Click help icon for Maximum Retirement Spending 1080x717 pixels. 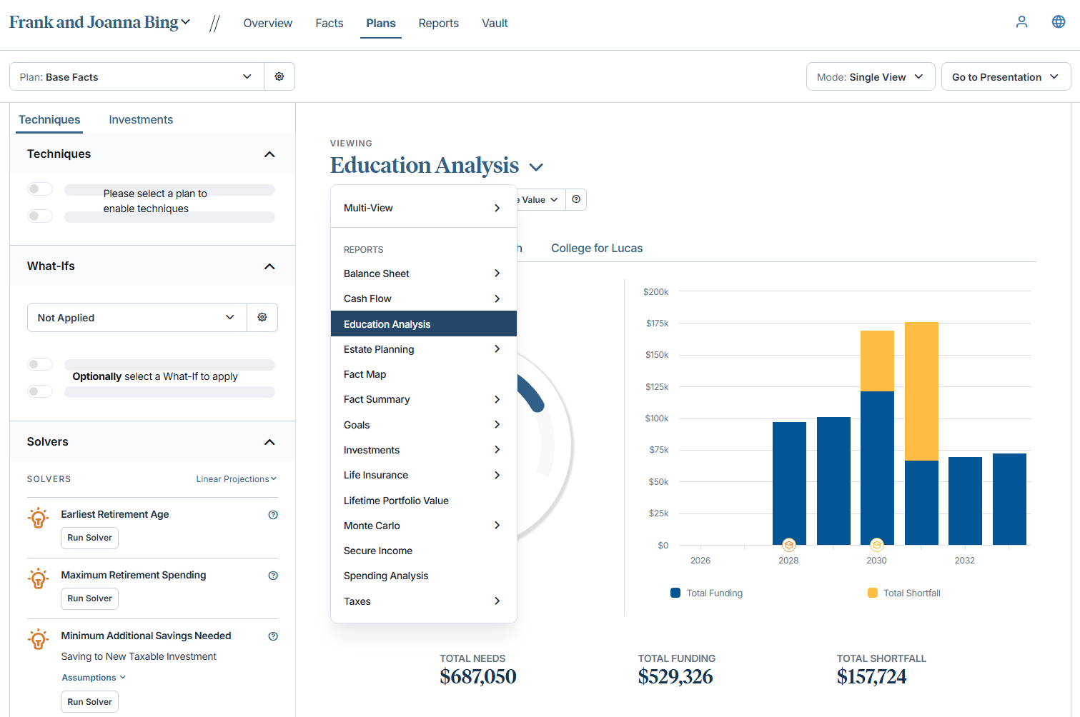pos(273,576)
